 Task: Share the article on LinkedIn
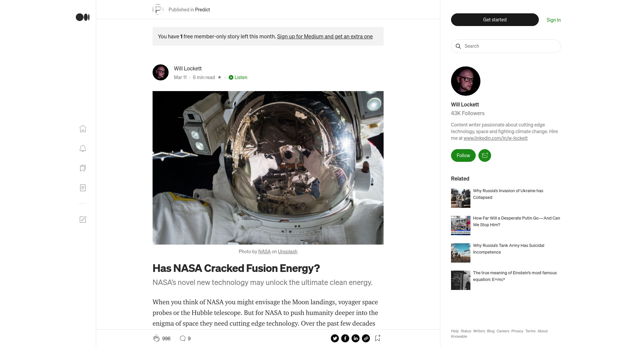356,338
